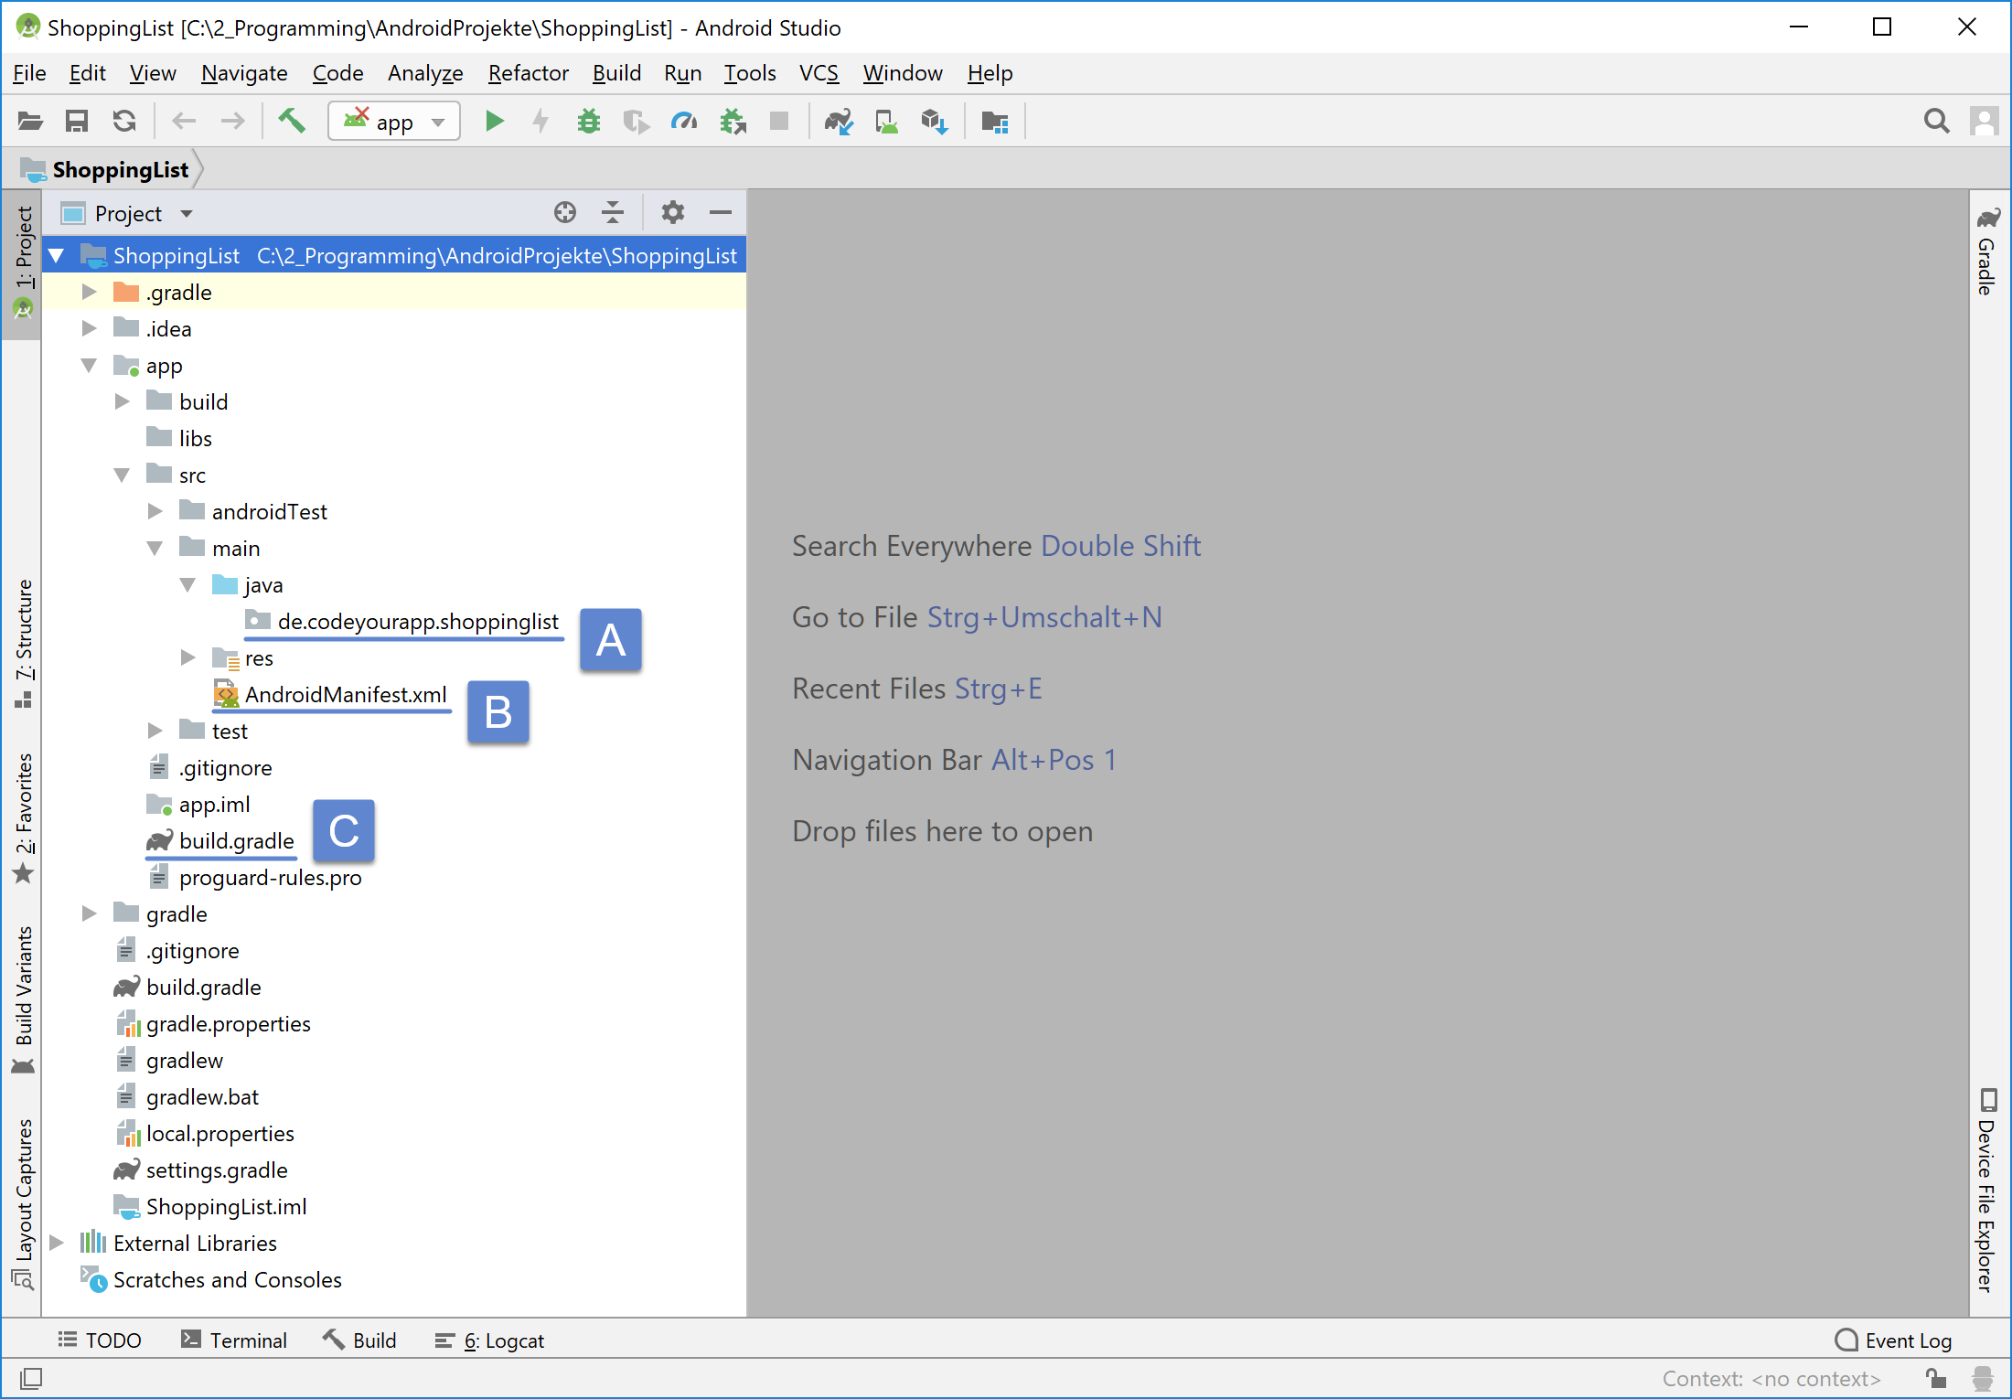2012x1399 pixels.
Task: Click Attach debugger to process icon
Action: point(733,121)
